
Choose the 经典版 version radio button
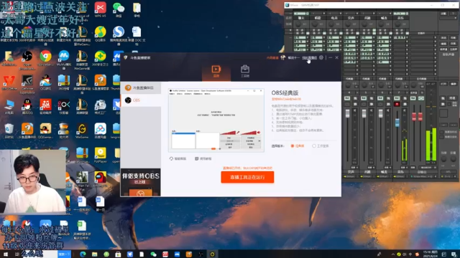298,145
